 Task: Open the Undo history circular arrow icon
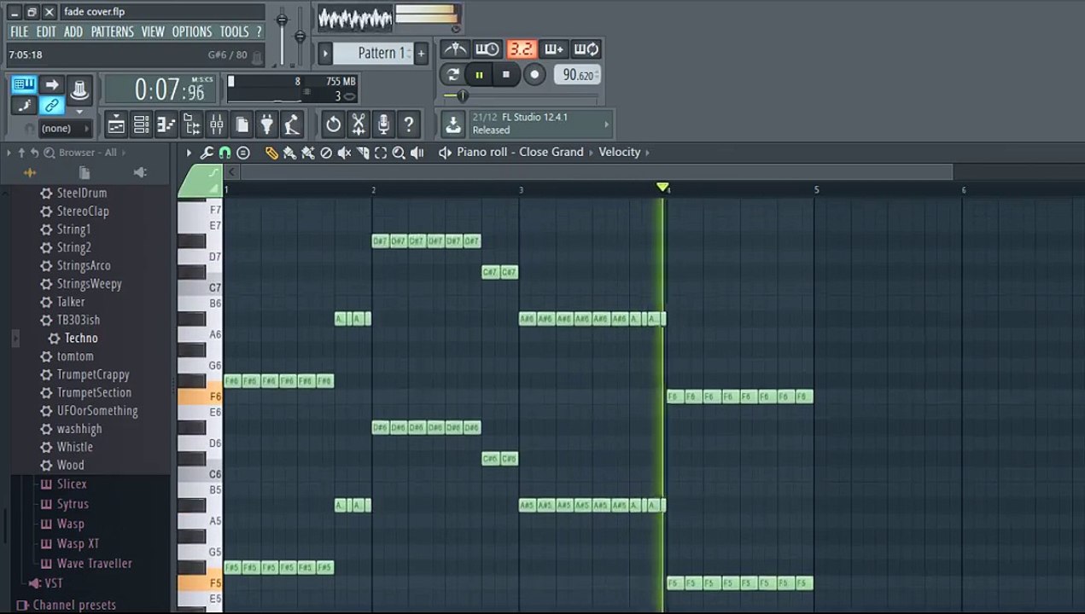click(x=333, y=125)
